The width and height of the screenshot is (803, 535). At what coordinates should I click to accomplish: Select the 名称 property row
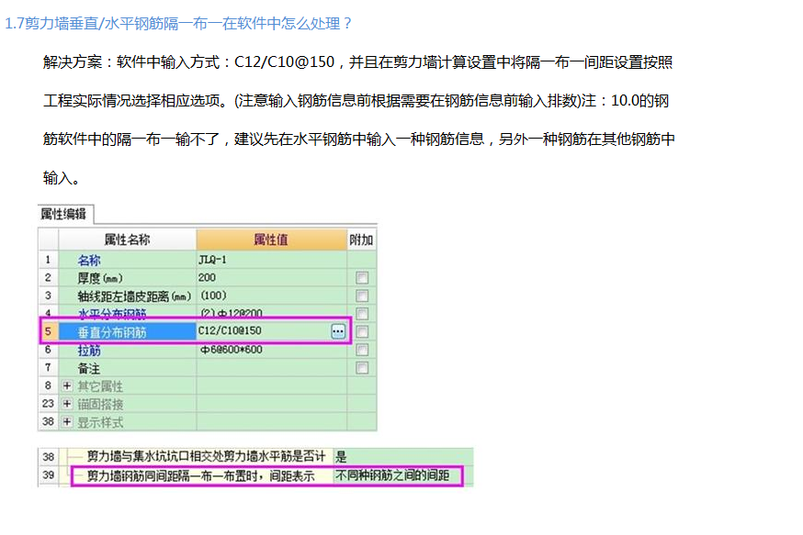click(x=208, y=260)
